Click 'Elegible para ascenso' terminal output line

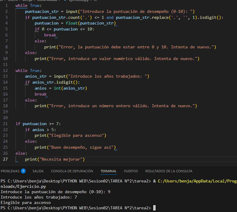[x=26, y=202]
